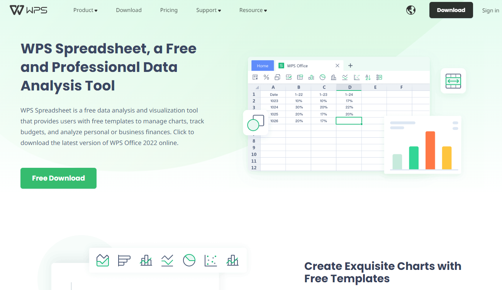This screenshot has height=290, width=502.
Task: Click the A-Z sort icon
Action: click(368, 77)
